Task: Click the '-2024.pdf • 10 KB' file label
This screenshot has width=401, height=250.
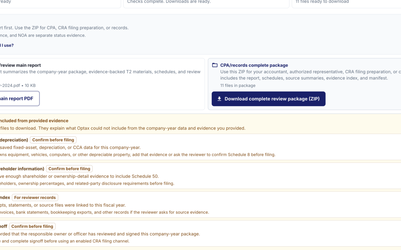Action: pos(18,85)
